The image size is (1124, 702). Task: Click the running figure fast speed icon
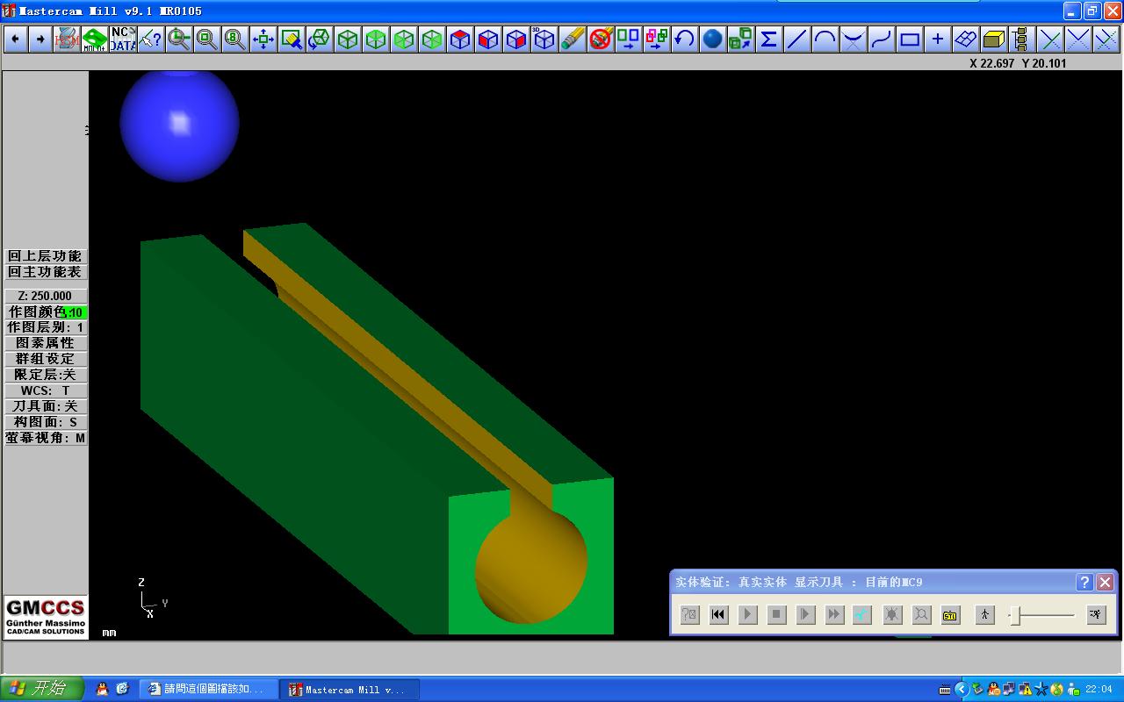coord(1096,615)
